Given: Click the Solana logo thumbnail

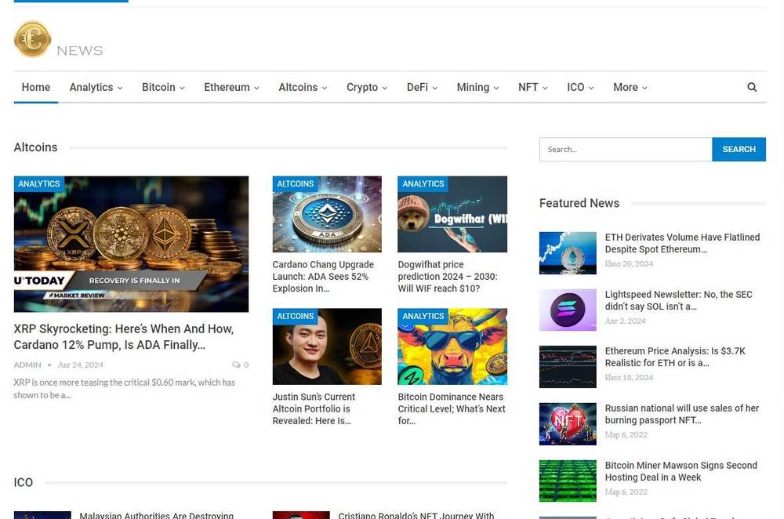Looking at the screenshot, I should [568, 310].
